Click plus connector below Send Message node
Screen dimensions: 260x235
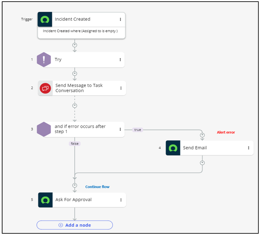pos(75,105)
